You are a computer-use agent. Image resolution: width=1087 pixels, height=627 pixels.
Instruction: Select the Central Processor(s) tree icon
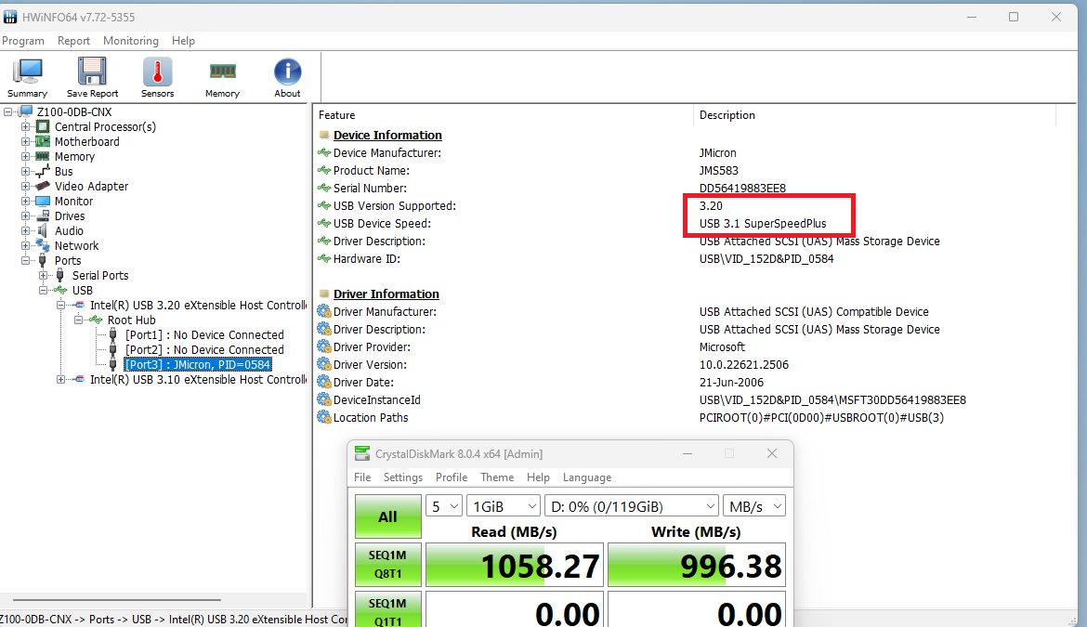43,126
